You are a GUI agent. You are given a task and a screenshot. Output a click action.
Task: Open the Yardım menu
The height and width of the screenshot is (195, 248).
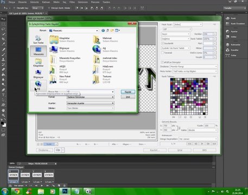tap(106, 2)
